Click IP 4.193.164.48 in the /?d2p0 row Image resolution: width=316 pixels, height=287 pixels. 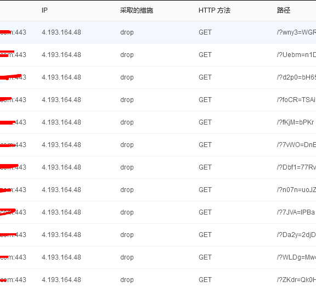pos(61,77)
